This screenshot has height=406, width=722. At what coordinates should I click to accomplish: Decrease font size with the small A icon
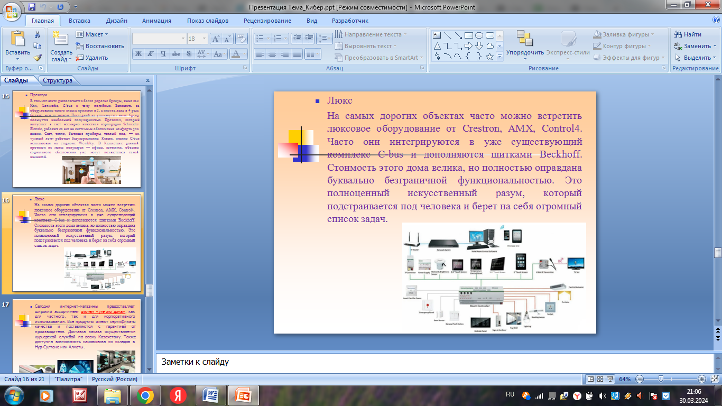tap(227, 39)
